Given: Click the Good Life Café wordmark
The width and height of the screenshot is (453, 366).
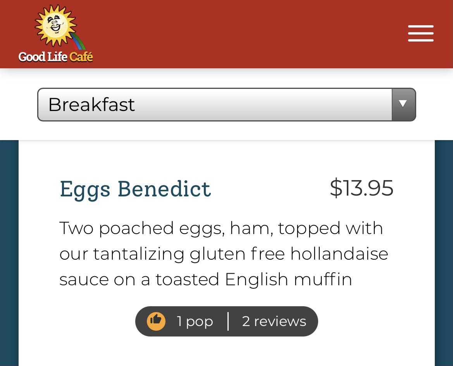Looking at the screenshot, I should [55, 57].
